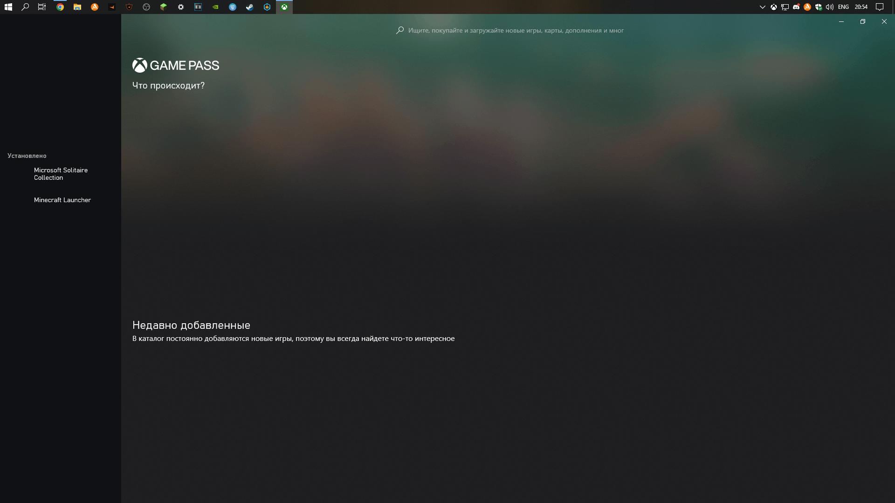Open the Windows Start menu
The width and height of the screenshot is (895, 503).
(8, 7)
